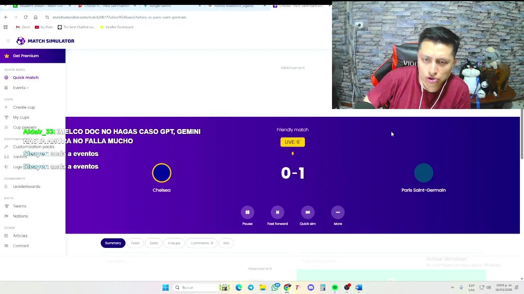Image resolution: width=524 pixels, height=294 pixels.
Task: Expand the Events sidebar entry
Action: pos(20,88)
